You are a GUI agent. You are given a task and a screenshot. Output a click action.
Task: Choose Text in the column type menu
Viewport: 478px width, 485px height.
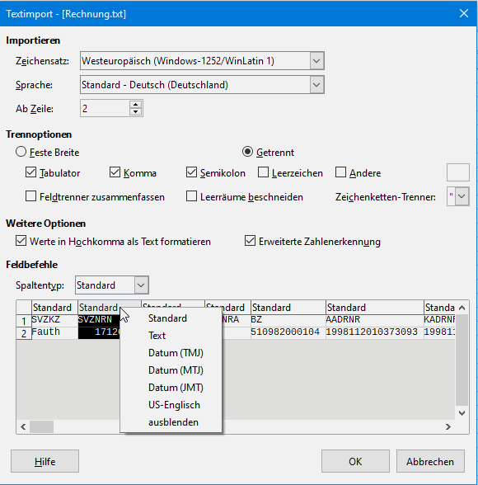pos(171,336)
